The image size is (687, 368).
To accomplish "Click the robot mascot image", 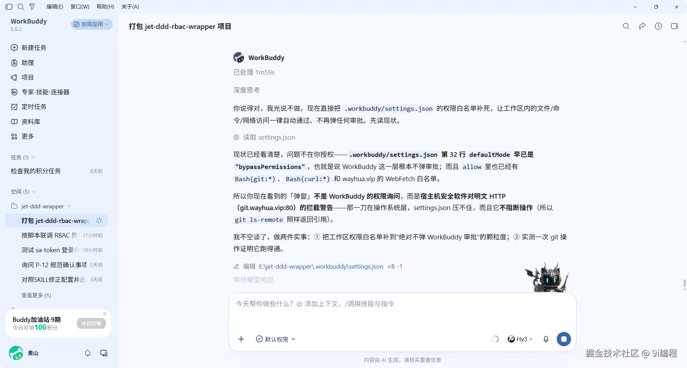I will tap(547, 277).
